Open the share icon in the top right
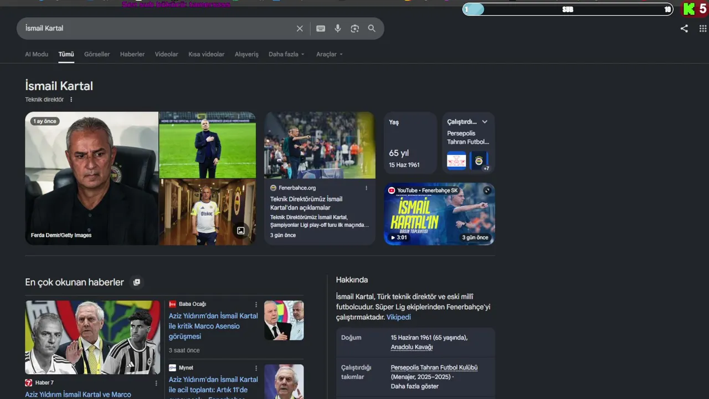709x399 pixels. 684,29
